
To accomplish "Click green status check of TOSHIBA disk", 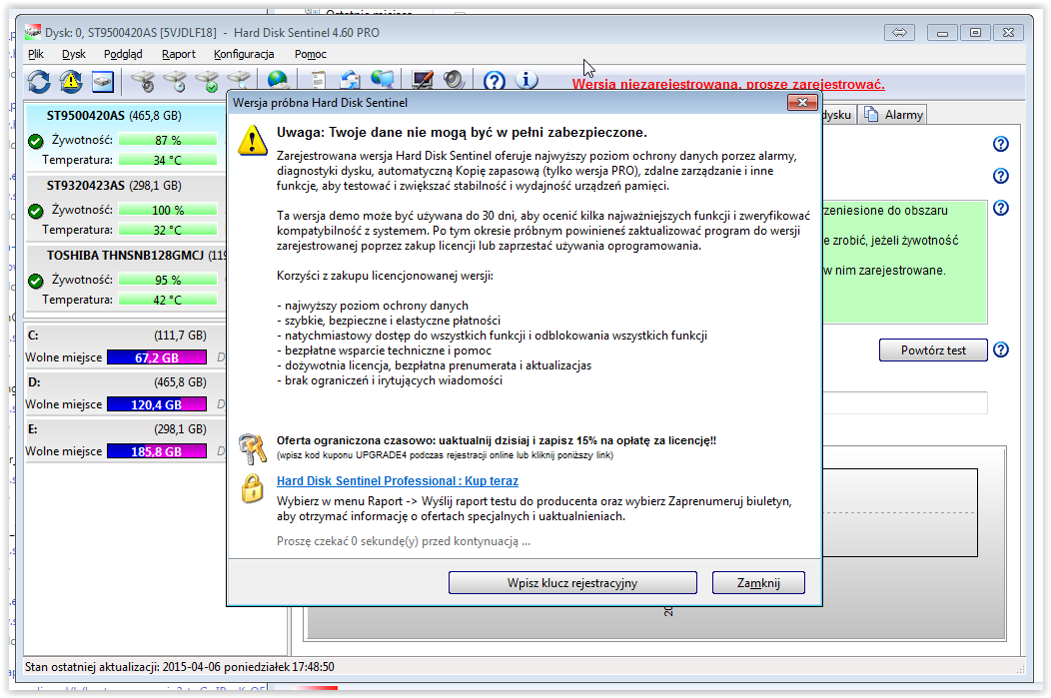I will [x=36, y=281].
